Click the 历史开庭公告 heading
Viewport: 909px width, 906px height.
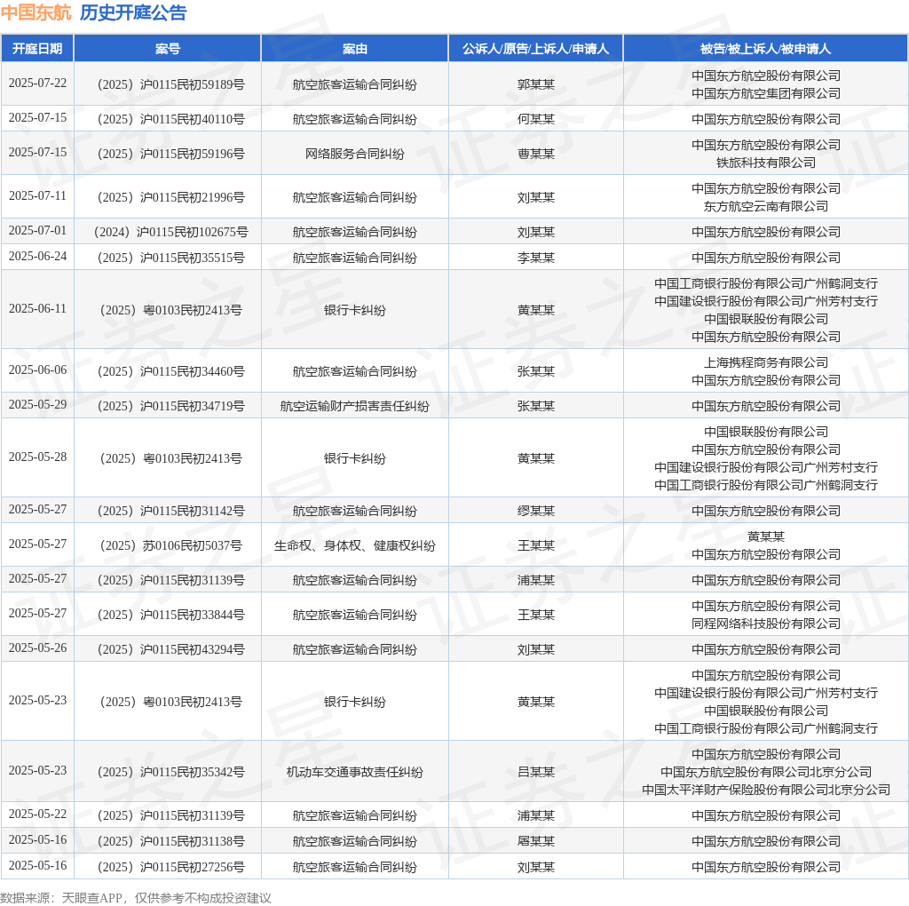coord(133,12)
